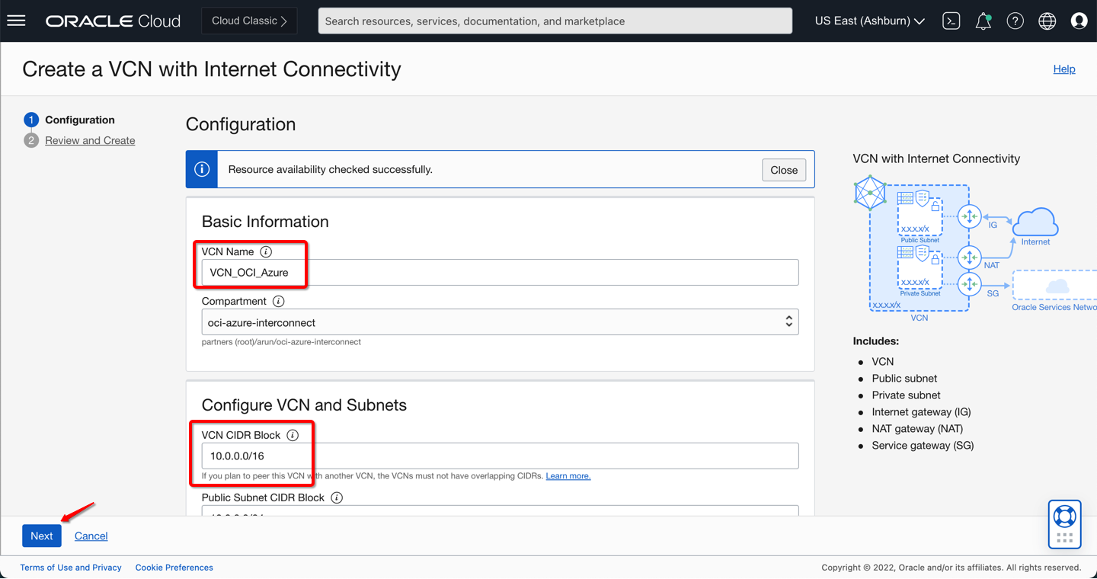The image size is (1097, 579).
Task: Open the notifications bell
Action: [x=983, y=21]
